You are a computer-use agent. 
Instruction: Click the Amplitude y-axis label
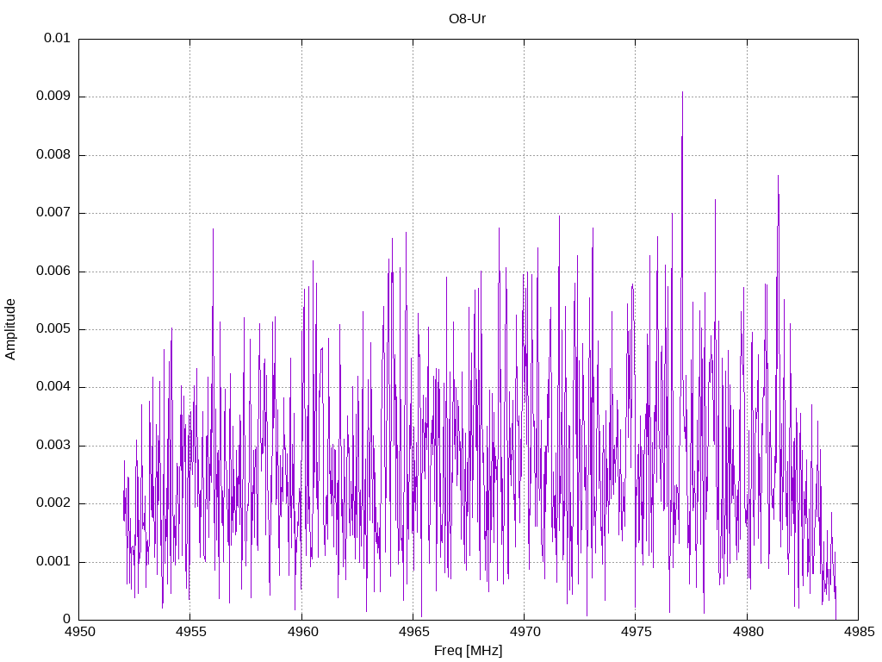[10, 329]
